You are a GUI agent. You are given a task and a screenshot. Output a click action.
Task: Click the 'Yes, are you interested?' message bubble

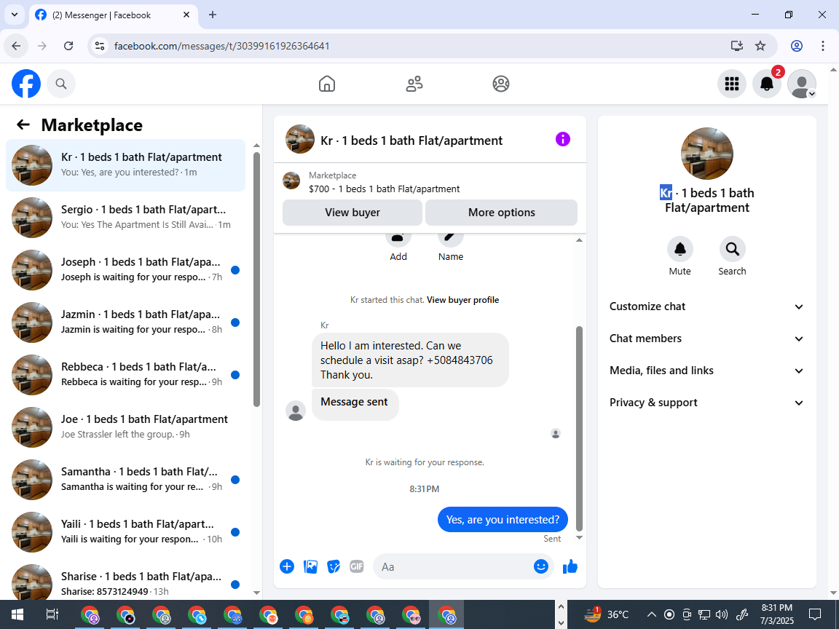pos(503,519)
